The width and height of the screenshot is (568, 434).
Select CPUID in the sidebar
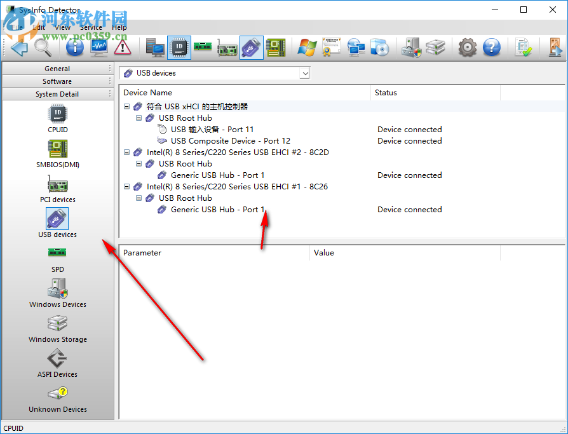click(57, 119)
